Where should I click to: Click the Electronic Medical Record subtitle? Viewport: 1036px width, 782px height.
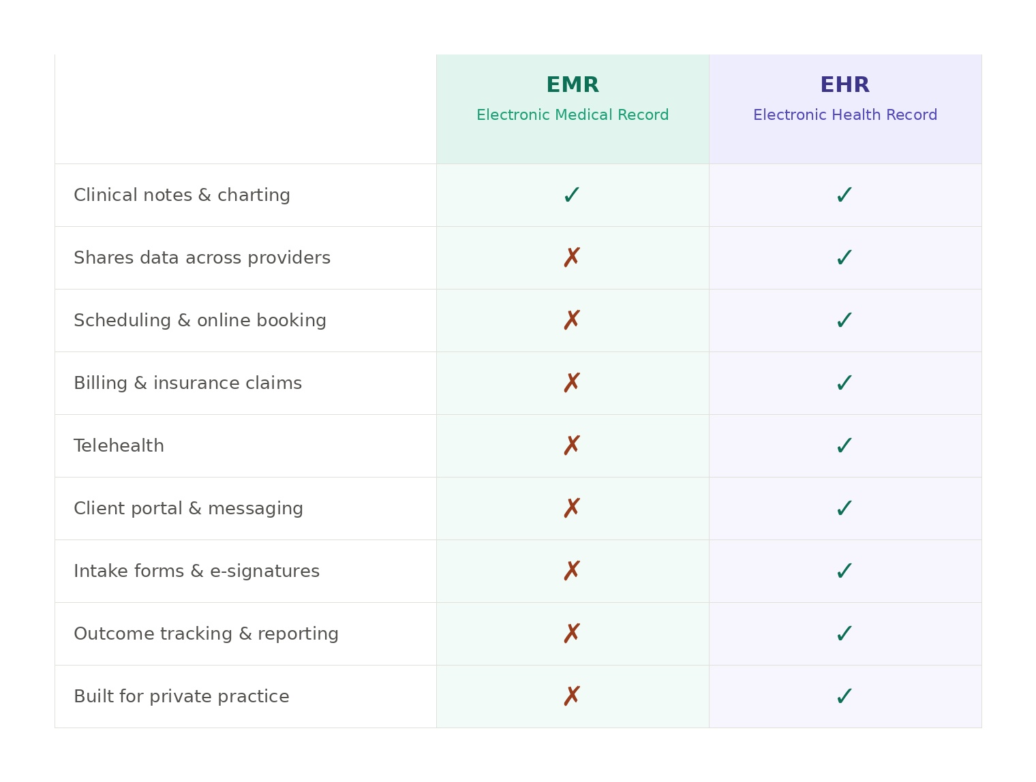(573, 115)
